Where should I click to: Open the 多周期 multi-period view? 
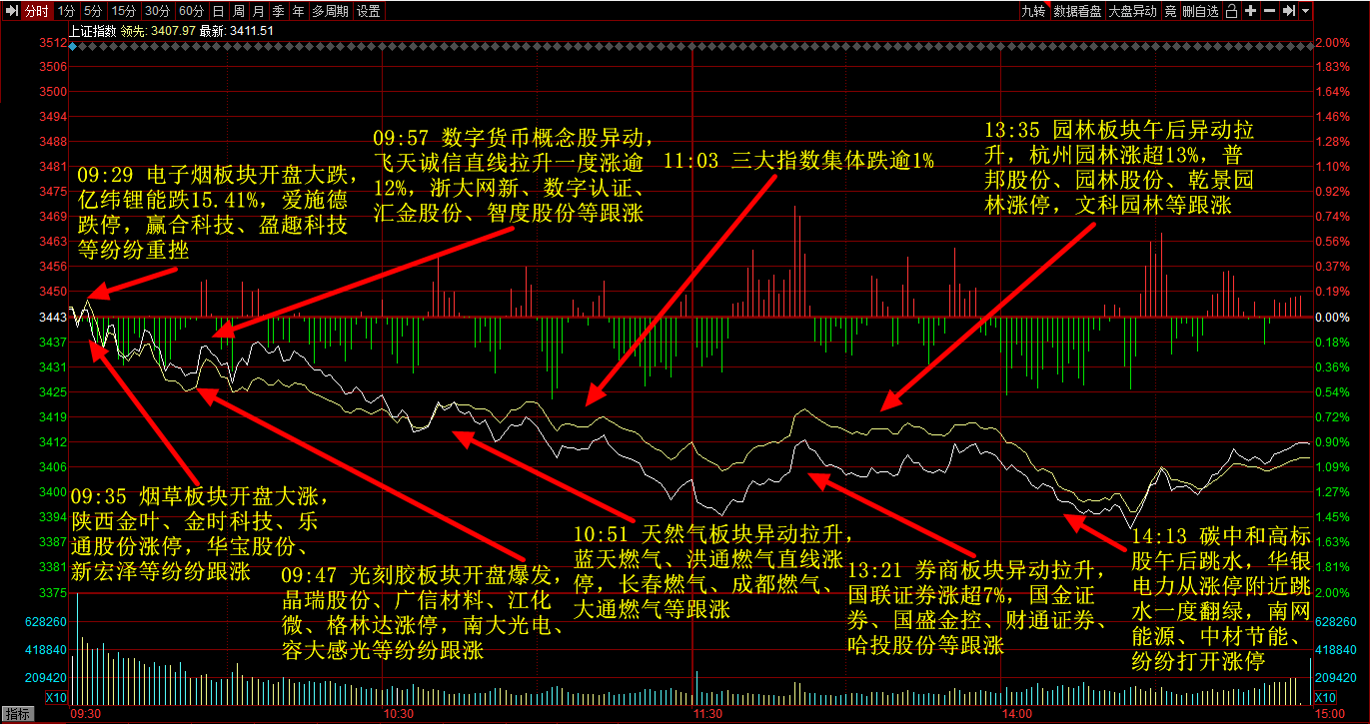[331, 11]
